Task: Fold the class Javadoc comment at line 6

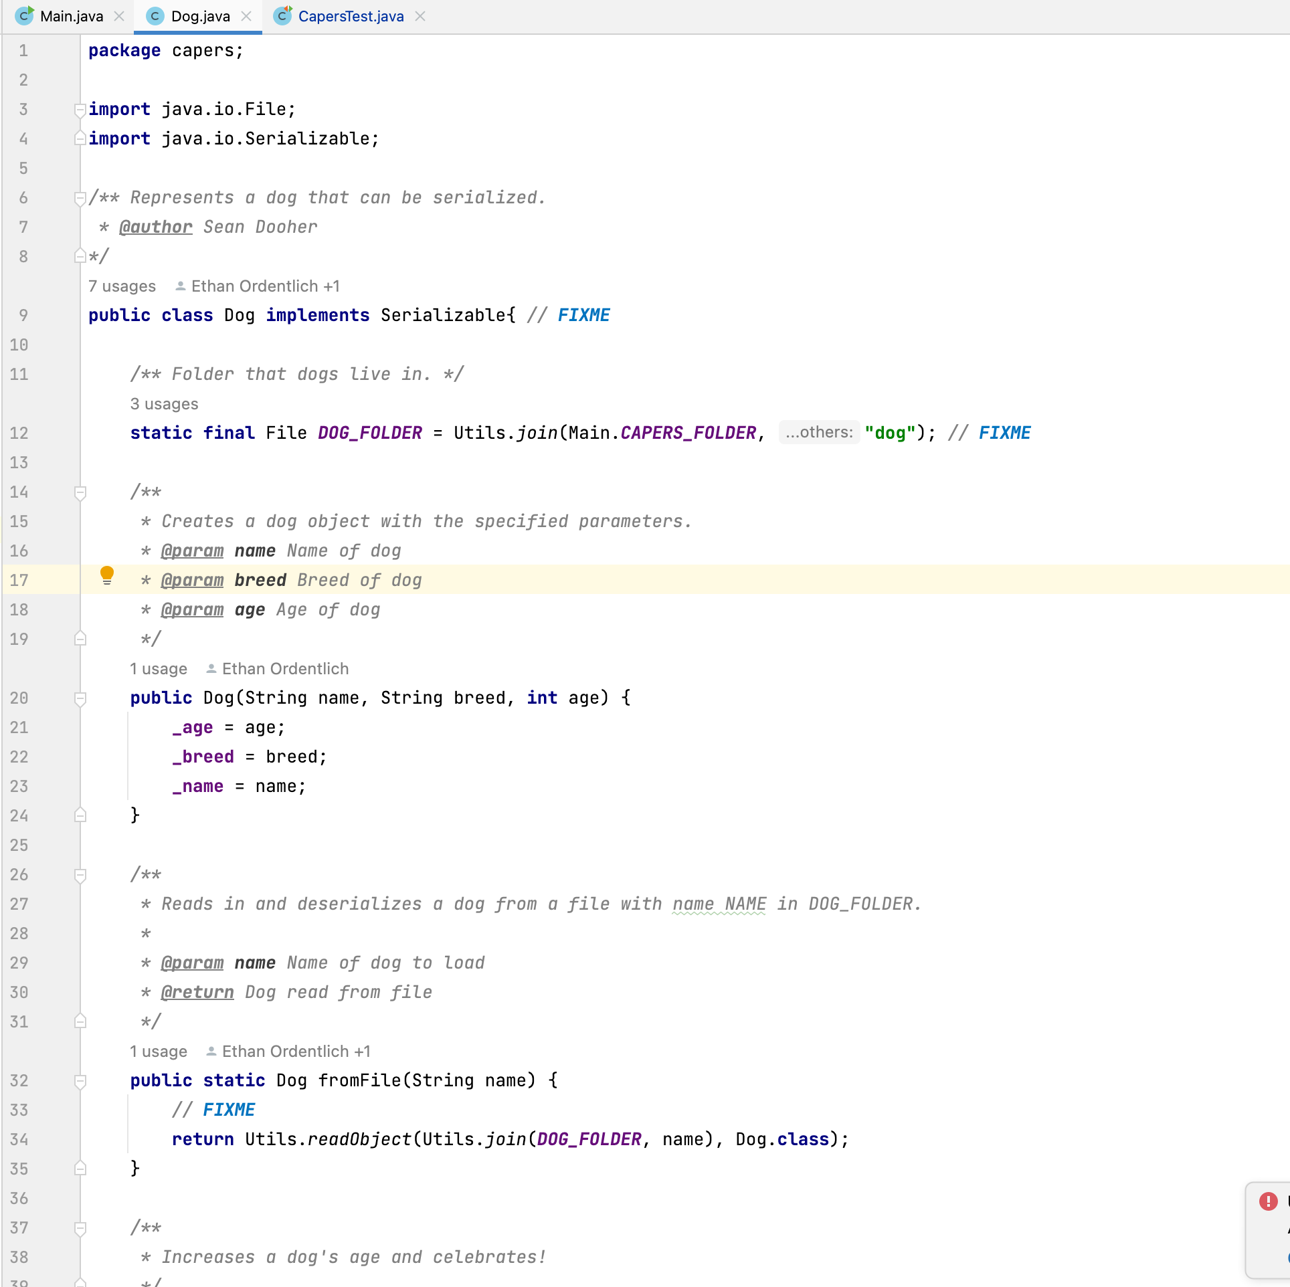Action: click(x=80, y=197)
